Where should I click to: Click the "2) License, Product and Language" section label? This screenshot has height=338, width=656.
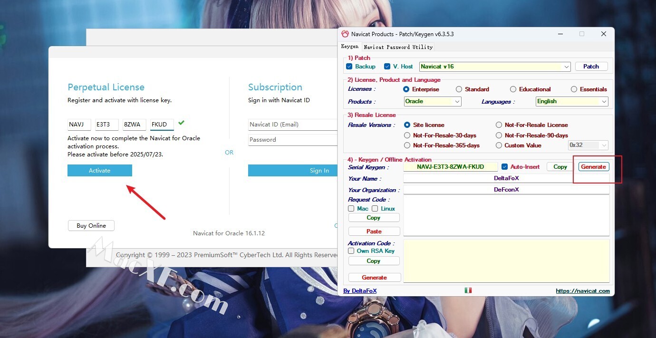[x=394, y=80]
